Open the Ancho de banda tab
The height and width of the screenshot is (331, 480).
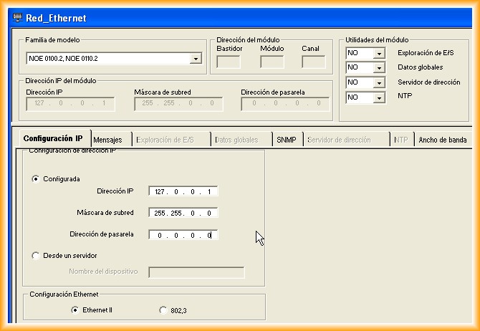442,140
